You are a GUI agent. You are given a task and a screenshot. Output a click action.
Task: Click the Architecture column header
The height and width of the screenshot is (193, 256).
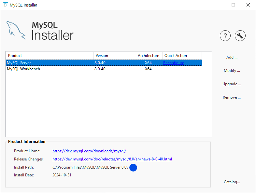[148, 56]
